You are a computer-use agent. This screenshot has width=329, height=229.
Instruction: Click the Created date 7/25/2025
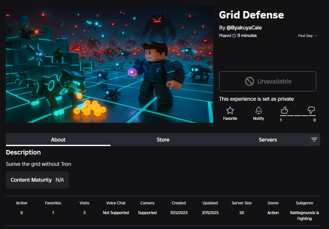coord(179,212)
